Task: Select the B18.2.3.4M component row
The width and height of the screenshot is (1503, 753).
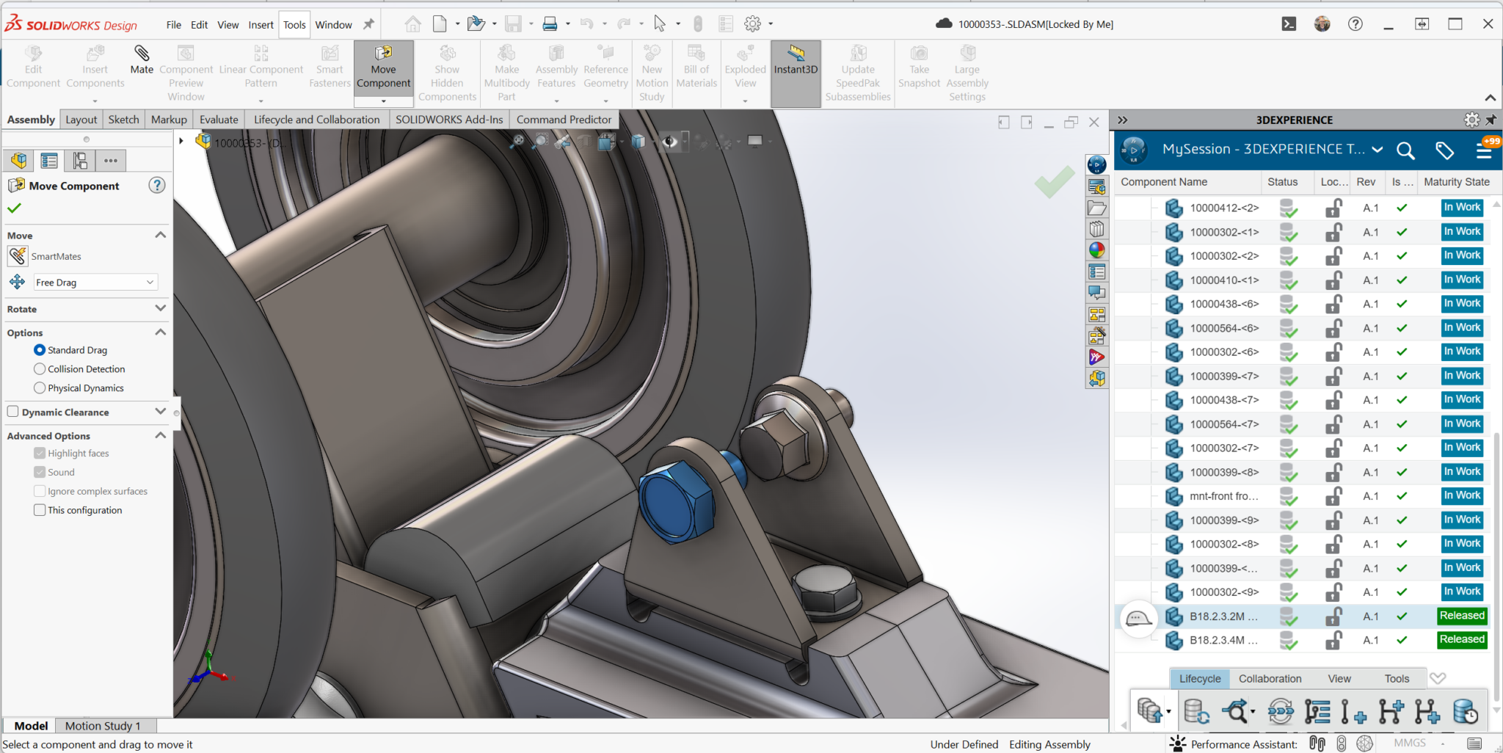Action: tap(1303, 639)
